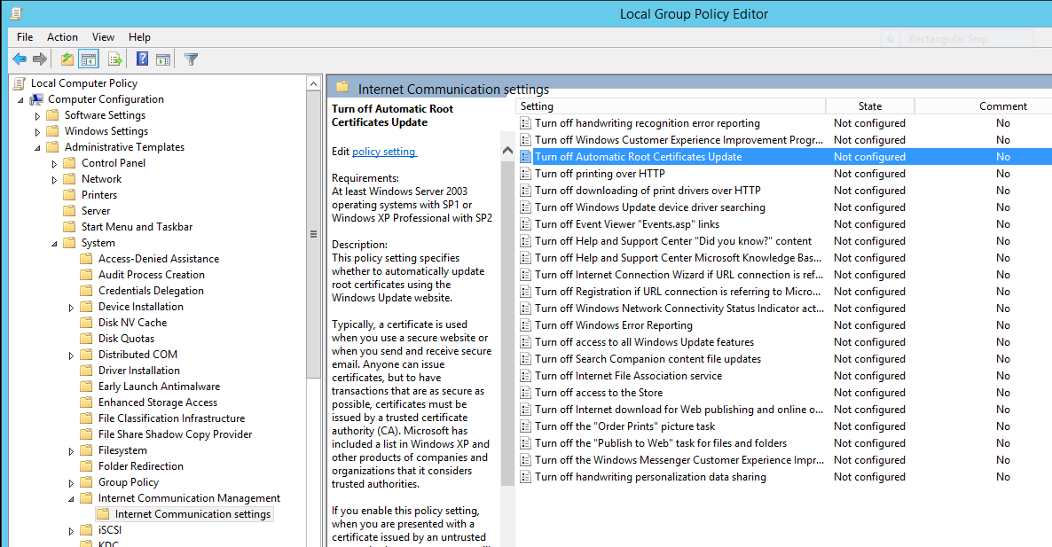Image resolution: width=1052 pixels, height=547 pixels.
Task: Expand the Distributed COM node
Action: coord(71,356)
